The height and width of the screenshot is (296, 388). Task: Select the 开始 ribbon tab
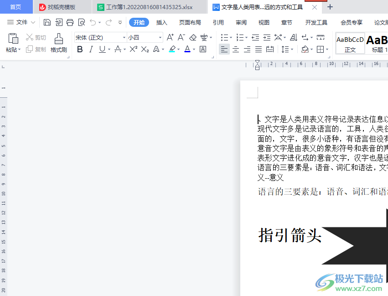(139, 22)
